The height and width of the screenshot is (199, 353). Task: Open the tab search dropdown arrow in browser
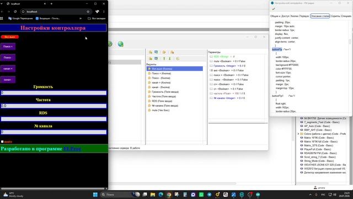click(2, 4)
